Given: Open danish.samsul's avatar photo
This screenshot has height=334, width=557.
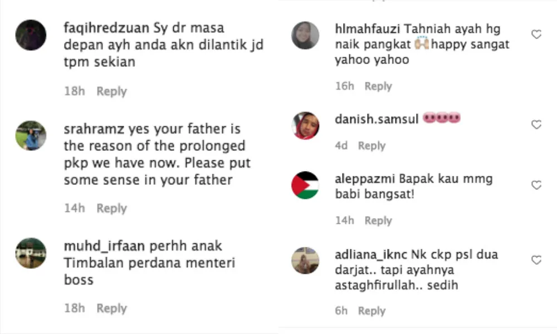Looking at the screenshot, I should tap(305, 125).
